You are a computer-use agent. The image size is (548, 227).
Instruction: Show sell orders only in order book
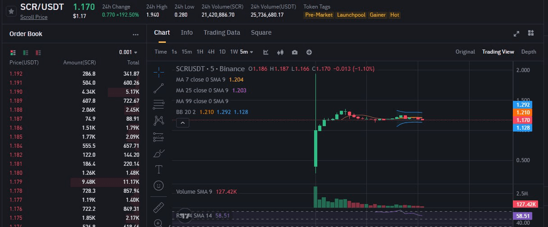pyautogui.click(x=38, y=52)
